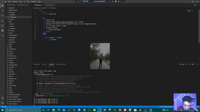Open Run and Debug view
The width and height of the screenshot is (200, 112).
2,21
